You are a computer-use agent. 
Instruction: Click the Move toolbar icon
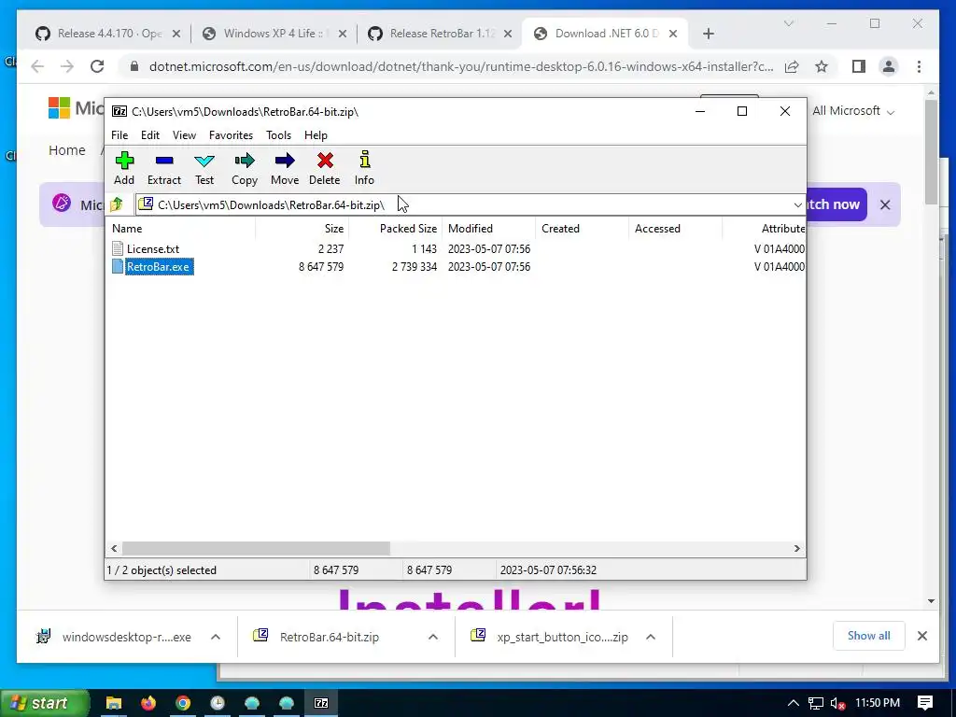point(285,168)
